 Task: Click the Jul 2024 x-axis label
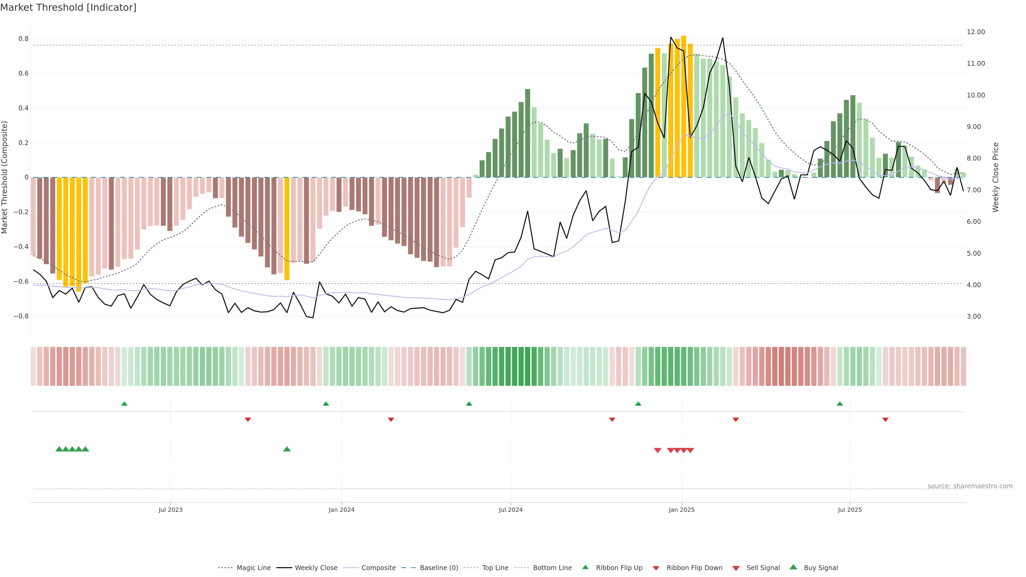511,510
